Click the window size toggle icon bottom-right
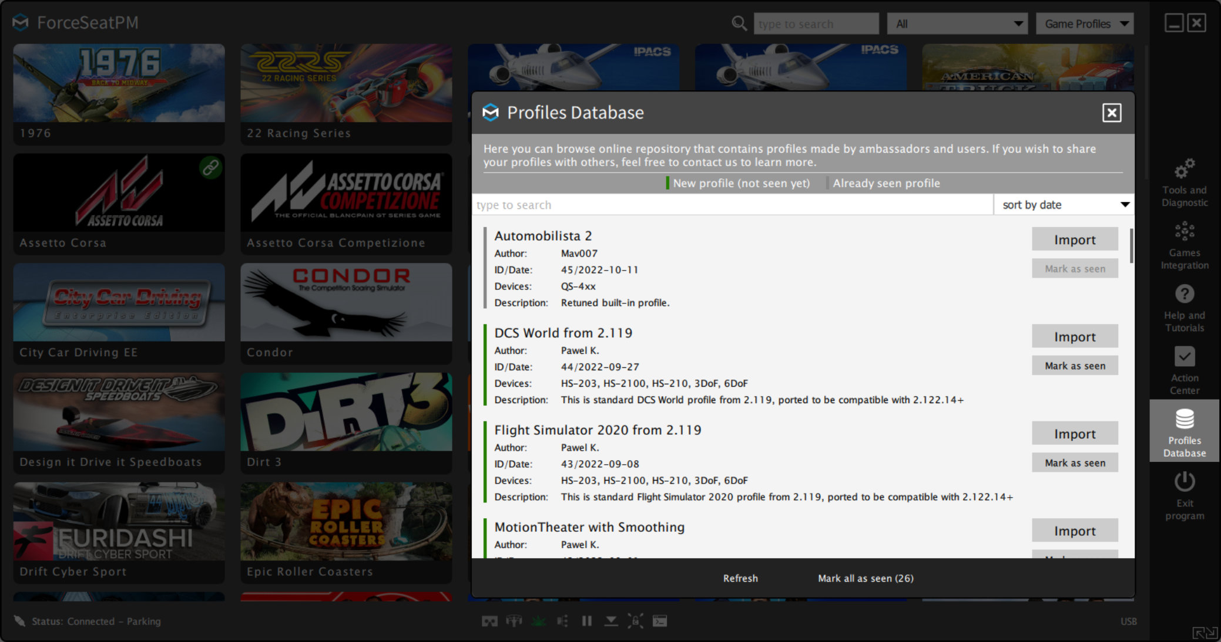 (x=1205, y=633)
